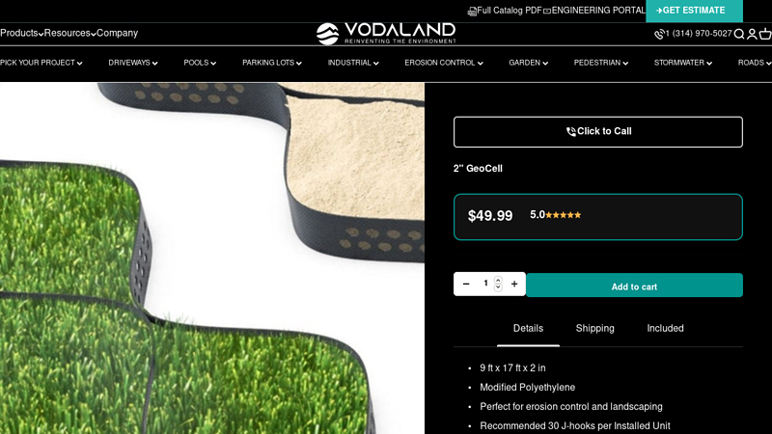Switch to the Included tab
Image resolution: width=772 pixels, height=434 pixels.
[x=665, y=328]
